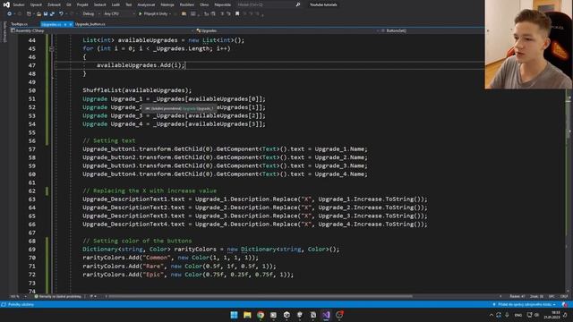Place the cursor on availableUpgrades.Add(i) on line 47

[141, 65]
